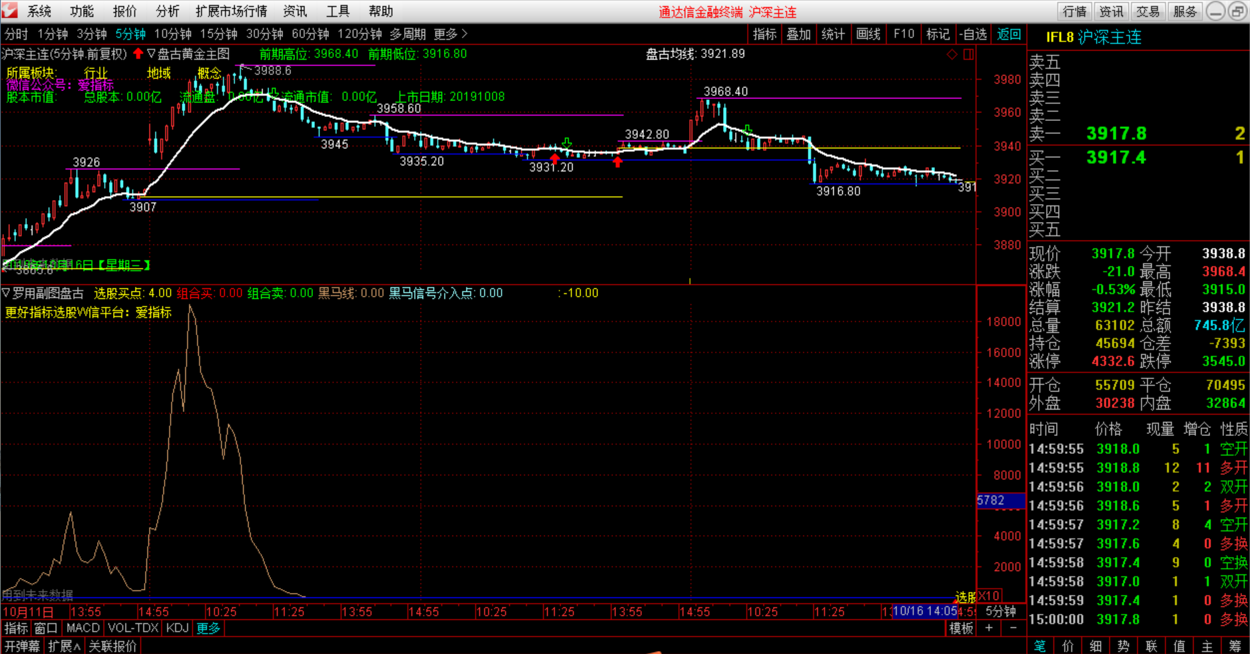
Task: Switch to the 15分钟 period tab
Action: 219,34
